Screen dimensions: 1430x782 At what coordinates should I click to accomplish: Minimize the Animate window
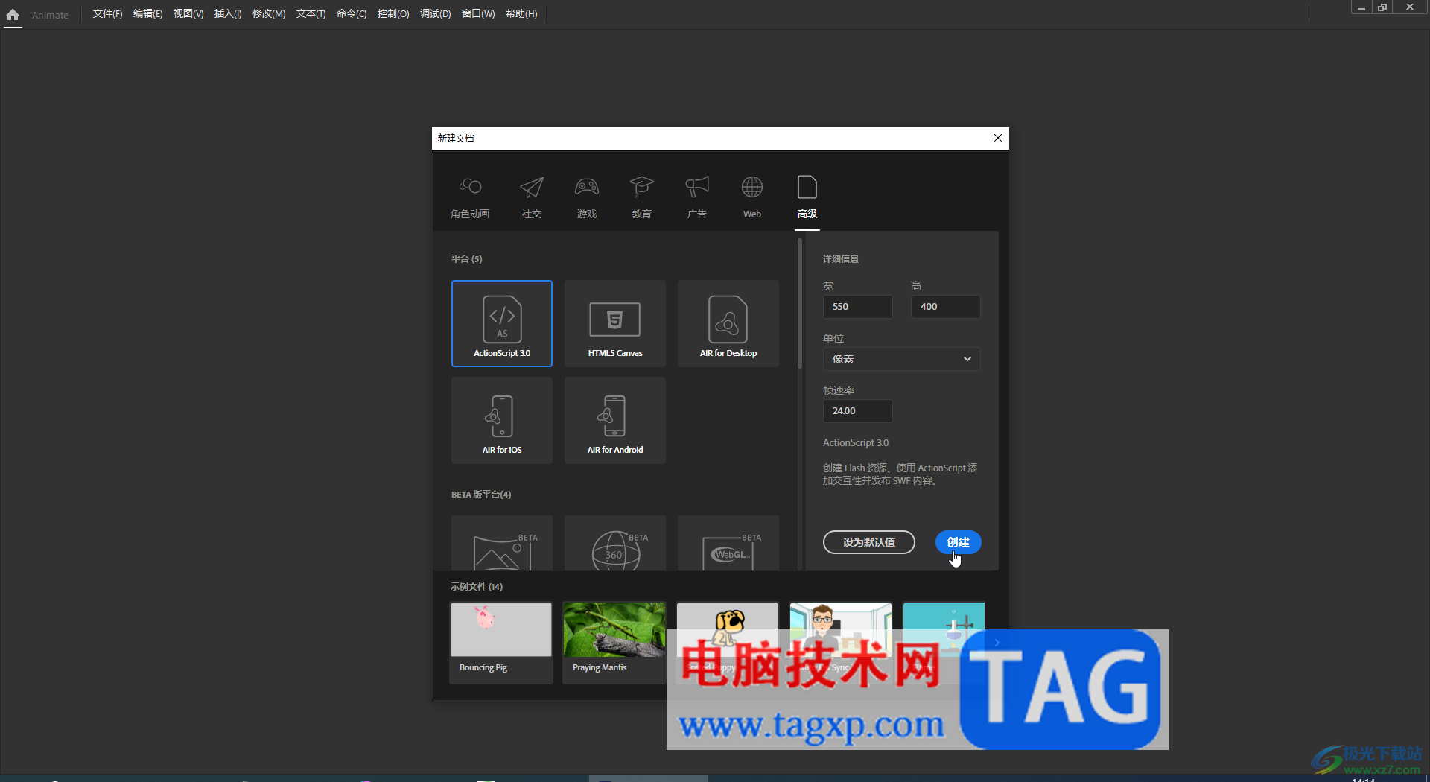tap(1361, 7)
